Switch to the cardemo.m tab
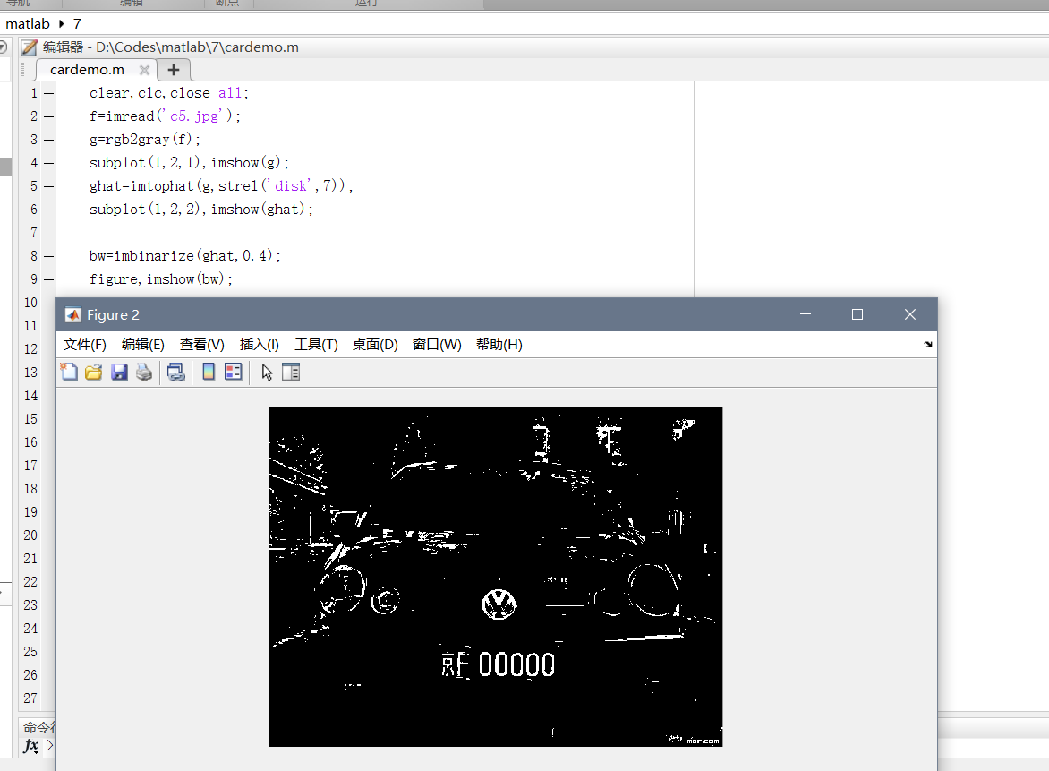The image size is (1049, 771). [87, 70]
